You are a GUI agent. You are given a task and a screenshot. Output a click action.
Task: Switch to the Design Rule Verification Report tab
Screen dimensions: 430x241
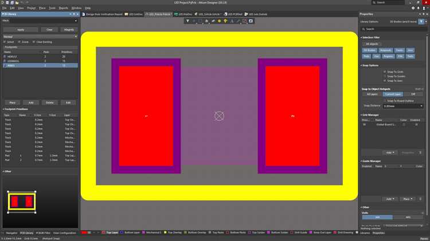coord(102,14)
